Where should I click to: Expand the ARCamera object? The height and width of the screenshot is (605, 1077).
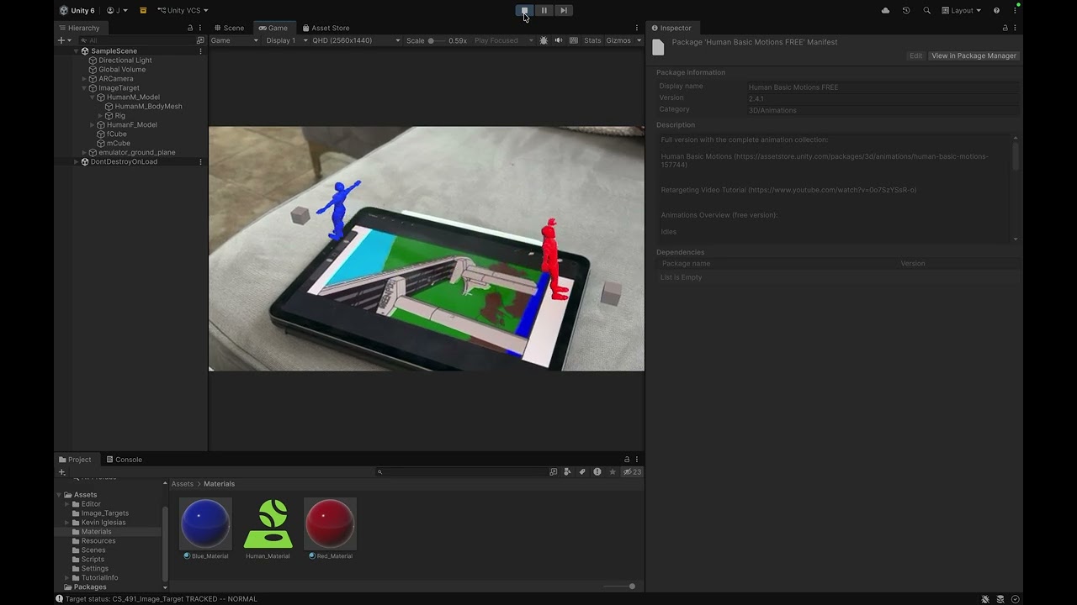point(84,79)
